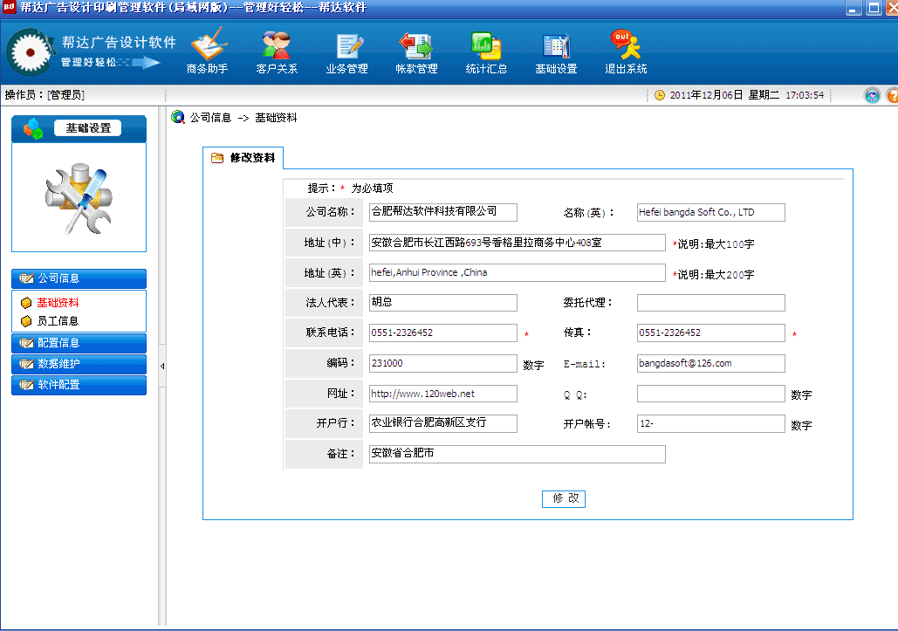
Task: Click into the 开户行 field
Action: (x=442, y=423)
